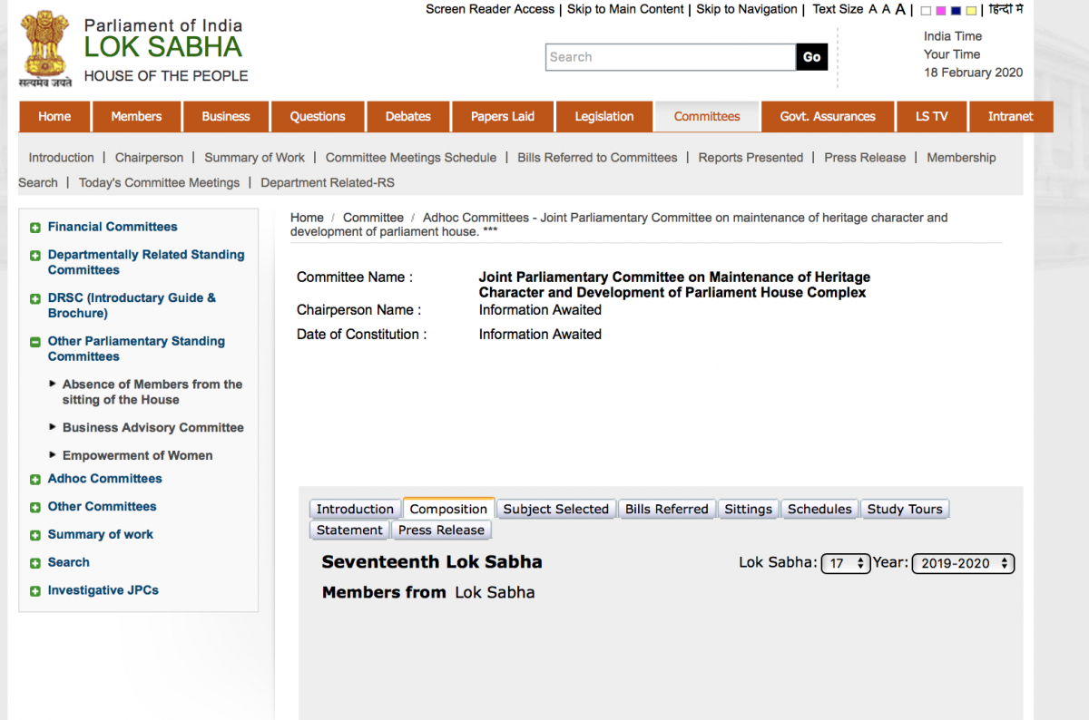Open the Business Advisory Committee link
Screen dimensions: 1089x720
(152, 427)
